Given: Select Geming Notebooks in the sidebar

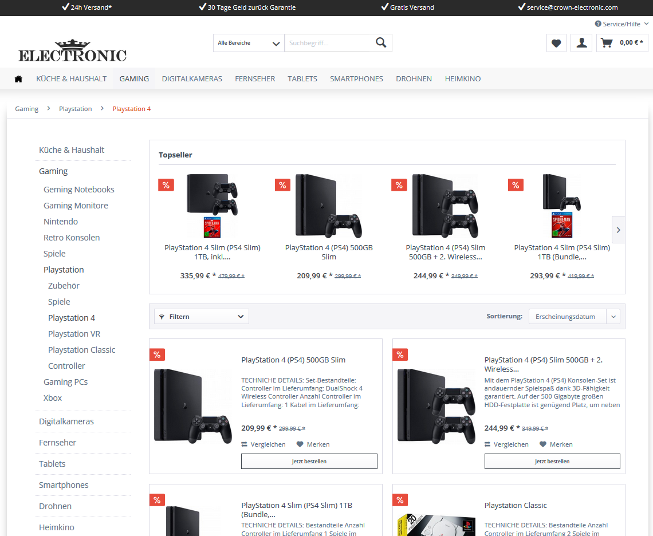Looking at the screenshot, I should click(x=78, y=190).
